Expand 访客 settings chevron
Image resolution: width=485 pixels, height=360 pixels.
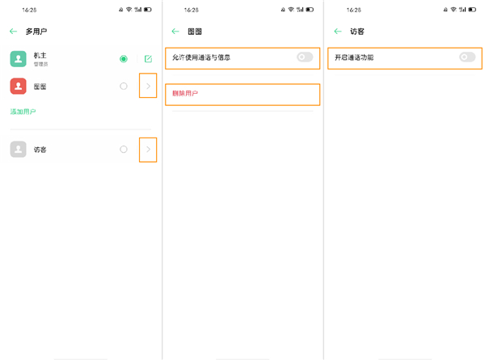pyautogui.click(x=148, y=150)
